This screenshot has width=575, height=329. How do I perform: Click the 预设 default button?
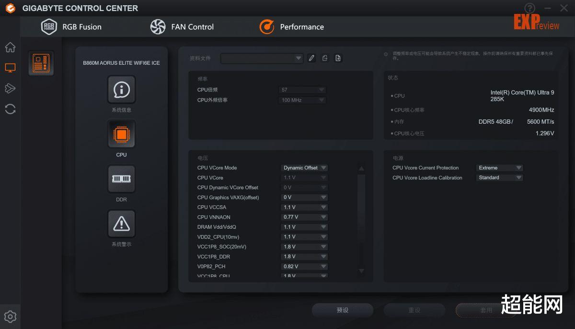coord(343,310)
